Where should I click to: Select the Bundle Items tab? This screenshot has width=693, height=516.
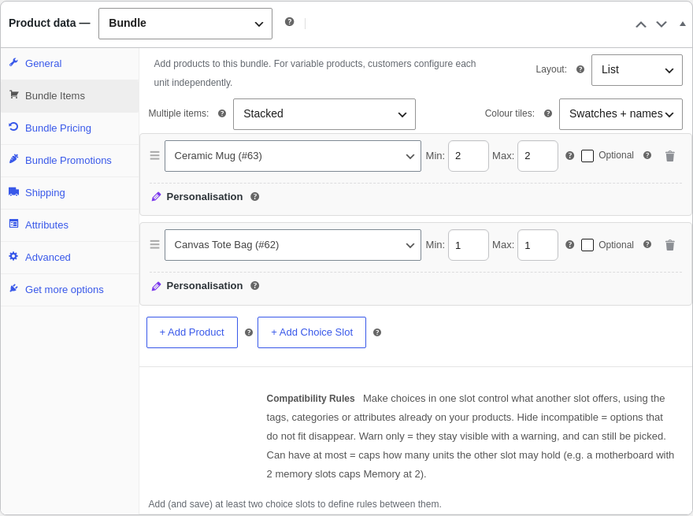(x=70, y=96)
